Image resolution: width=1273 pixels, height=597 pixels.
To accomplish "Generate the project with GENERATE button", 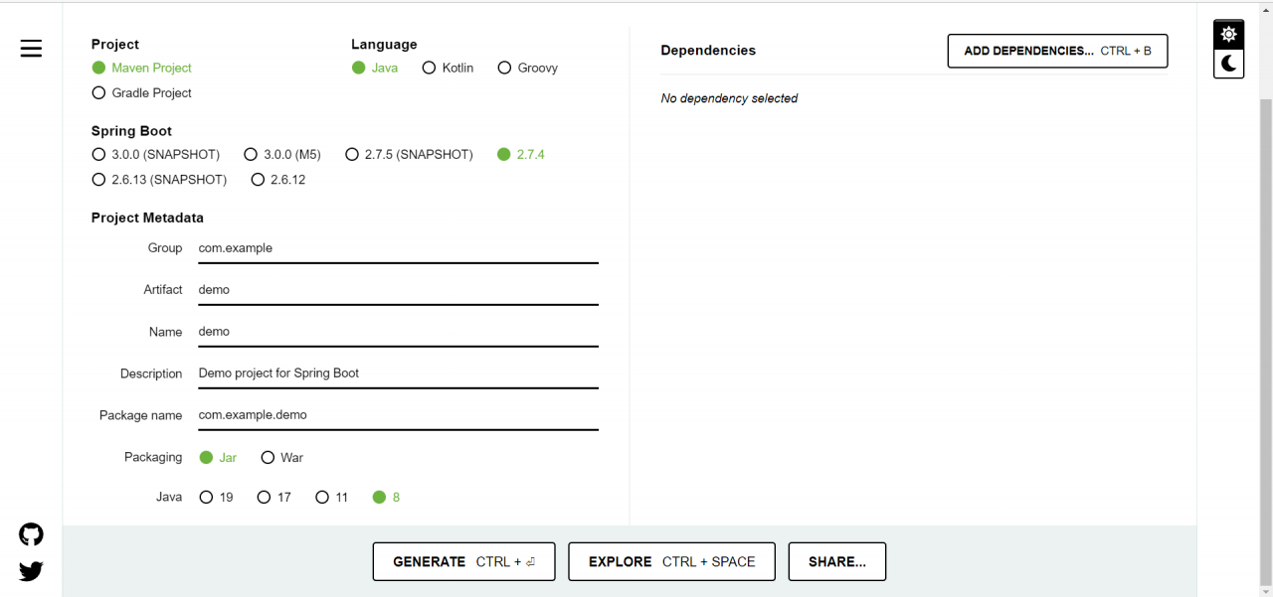I will pyautogui.click(x=463, y=561).
